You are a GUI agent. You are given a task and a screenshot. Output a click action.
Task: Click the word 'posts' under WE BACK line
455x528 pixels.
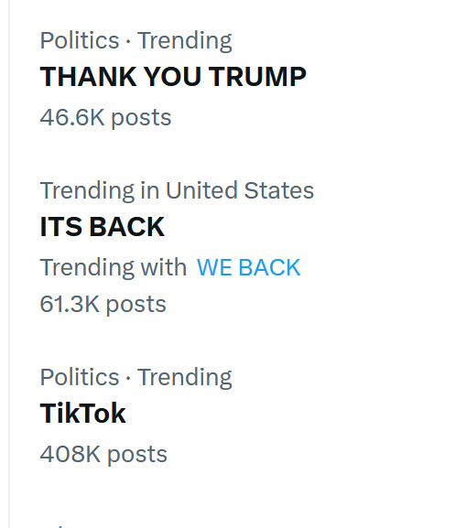(136, 305)
